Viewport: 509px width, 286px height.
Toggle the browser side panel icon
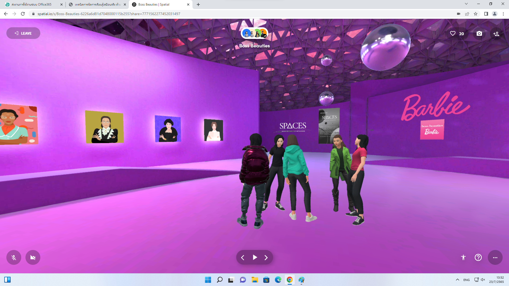pyautogui.click(x=486, y=14)
